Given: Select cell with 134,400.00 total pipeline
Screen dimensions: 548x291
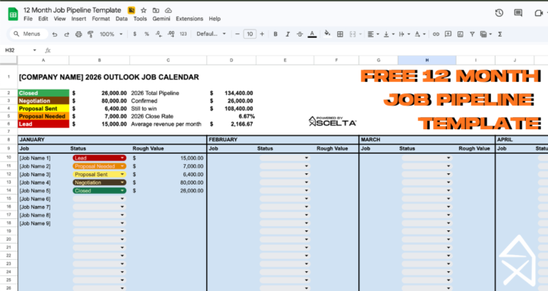Looking at the screenshot, I should (231, 93).
